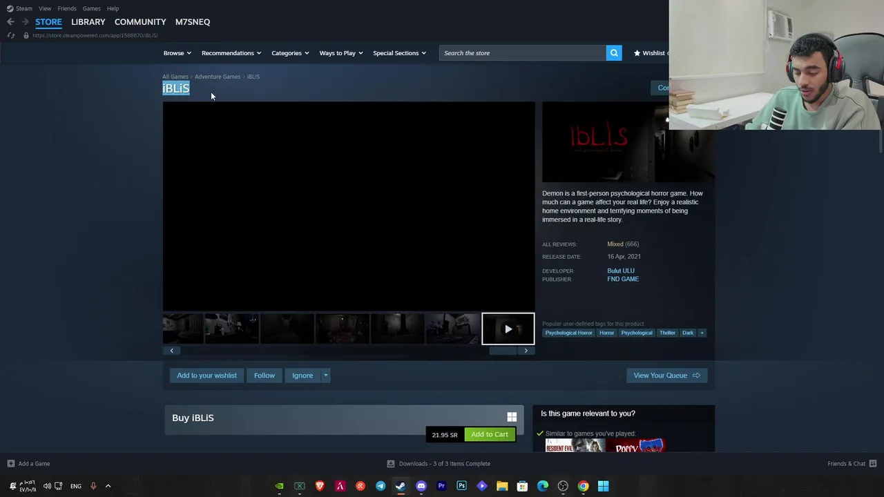Click the Windows Start button
The image size is (884, 497).
click(x=603, y=486)
